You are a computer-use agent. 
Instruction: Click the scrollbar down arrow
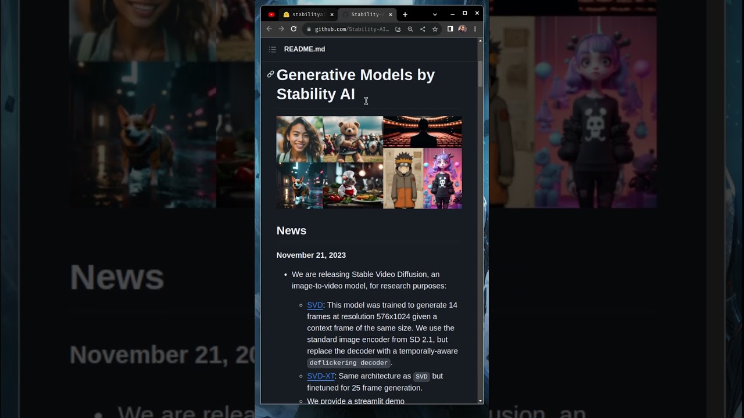pyautogui.click(x=480, y=401)
